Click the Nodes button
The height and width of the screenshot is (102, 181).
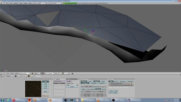(x=72, y=87)
